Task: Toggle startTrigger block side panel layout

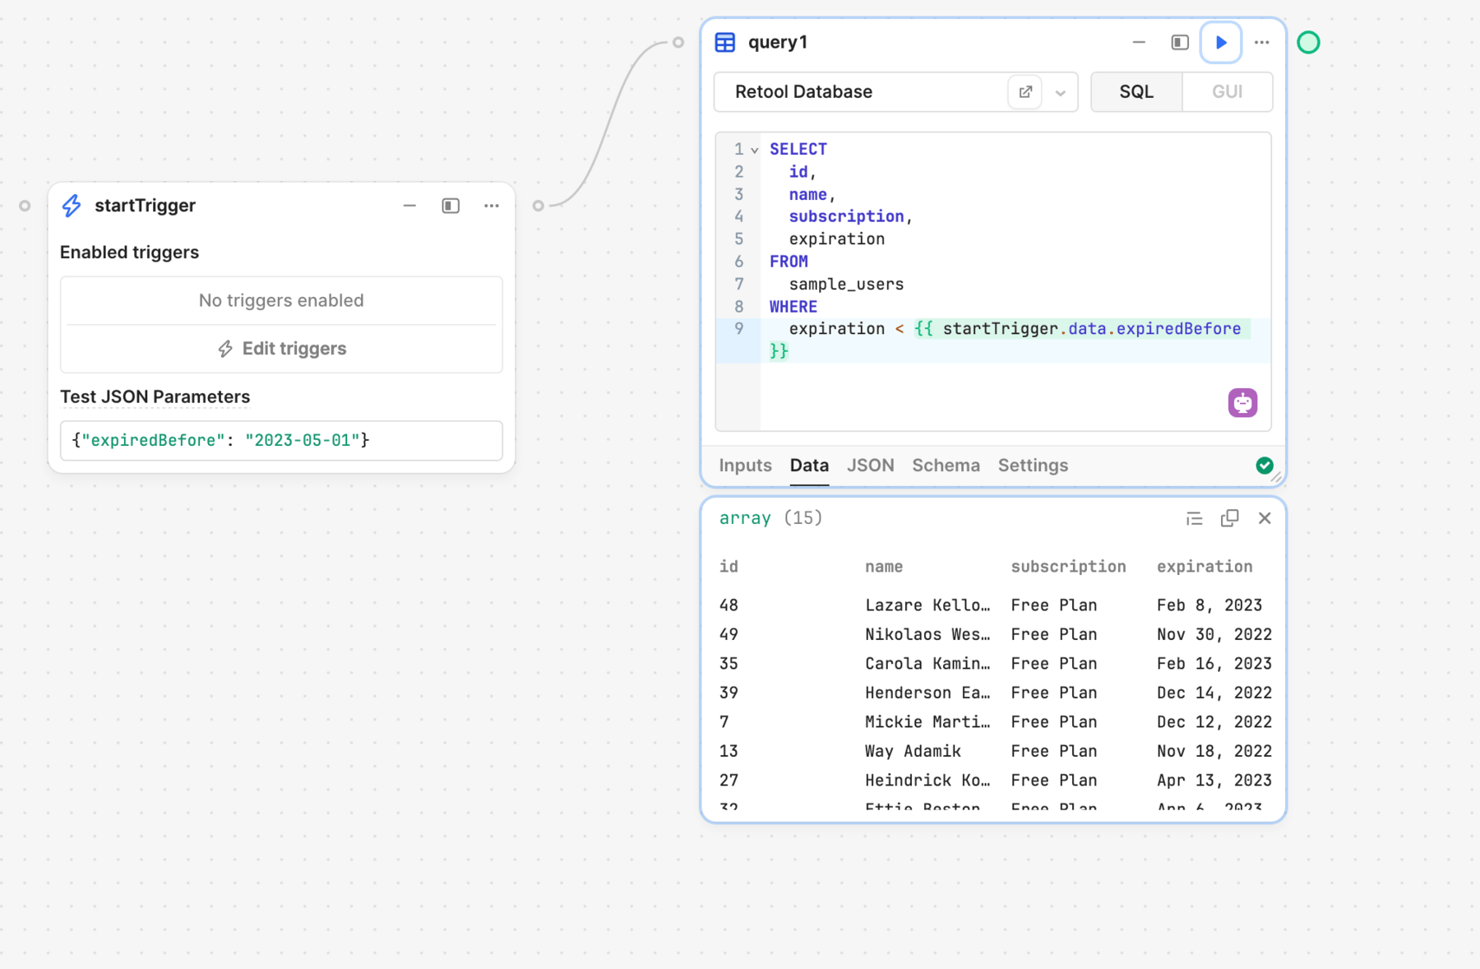Action: (451, 206)
